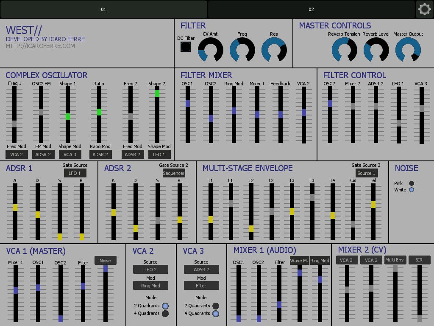Click Filter Mixer OSC1 slider handle
The width and height of the screenshot is (434, 326).
coord(188,104)
